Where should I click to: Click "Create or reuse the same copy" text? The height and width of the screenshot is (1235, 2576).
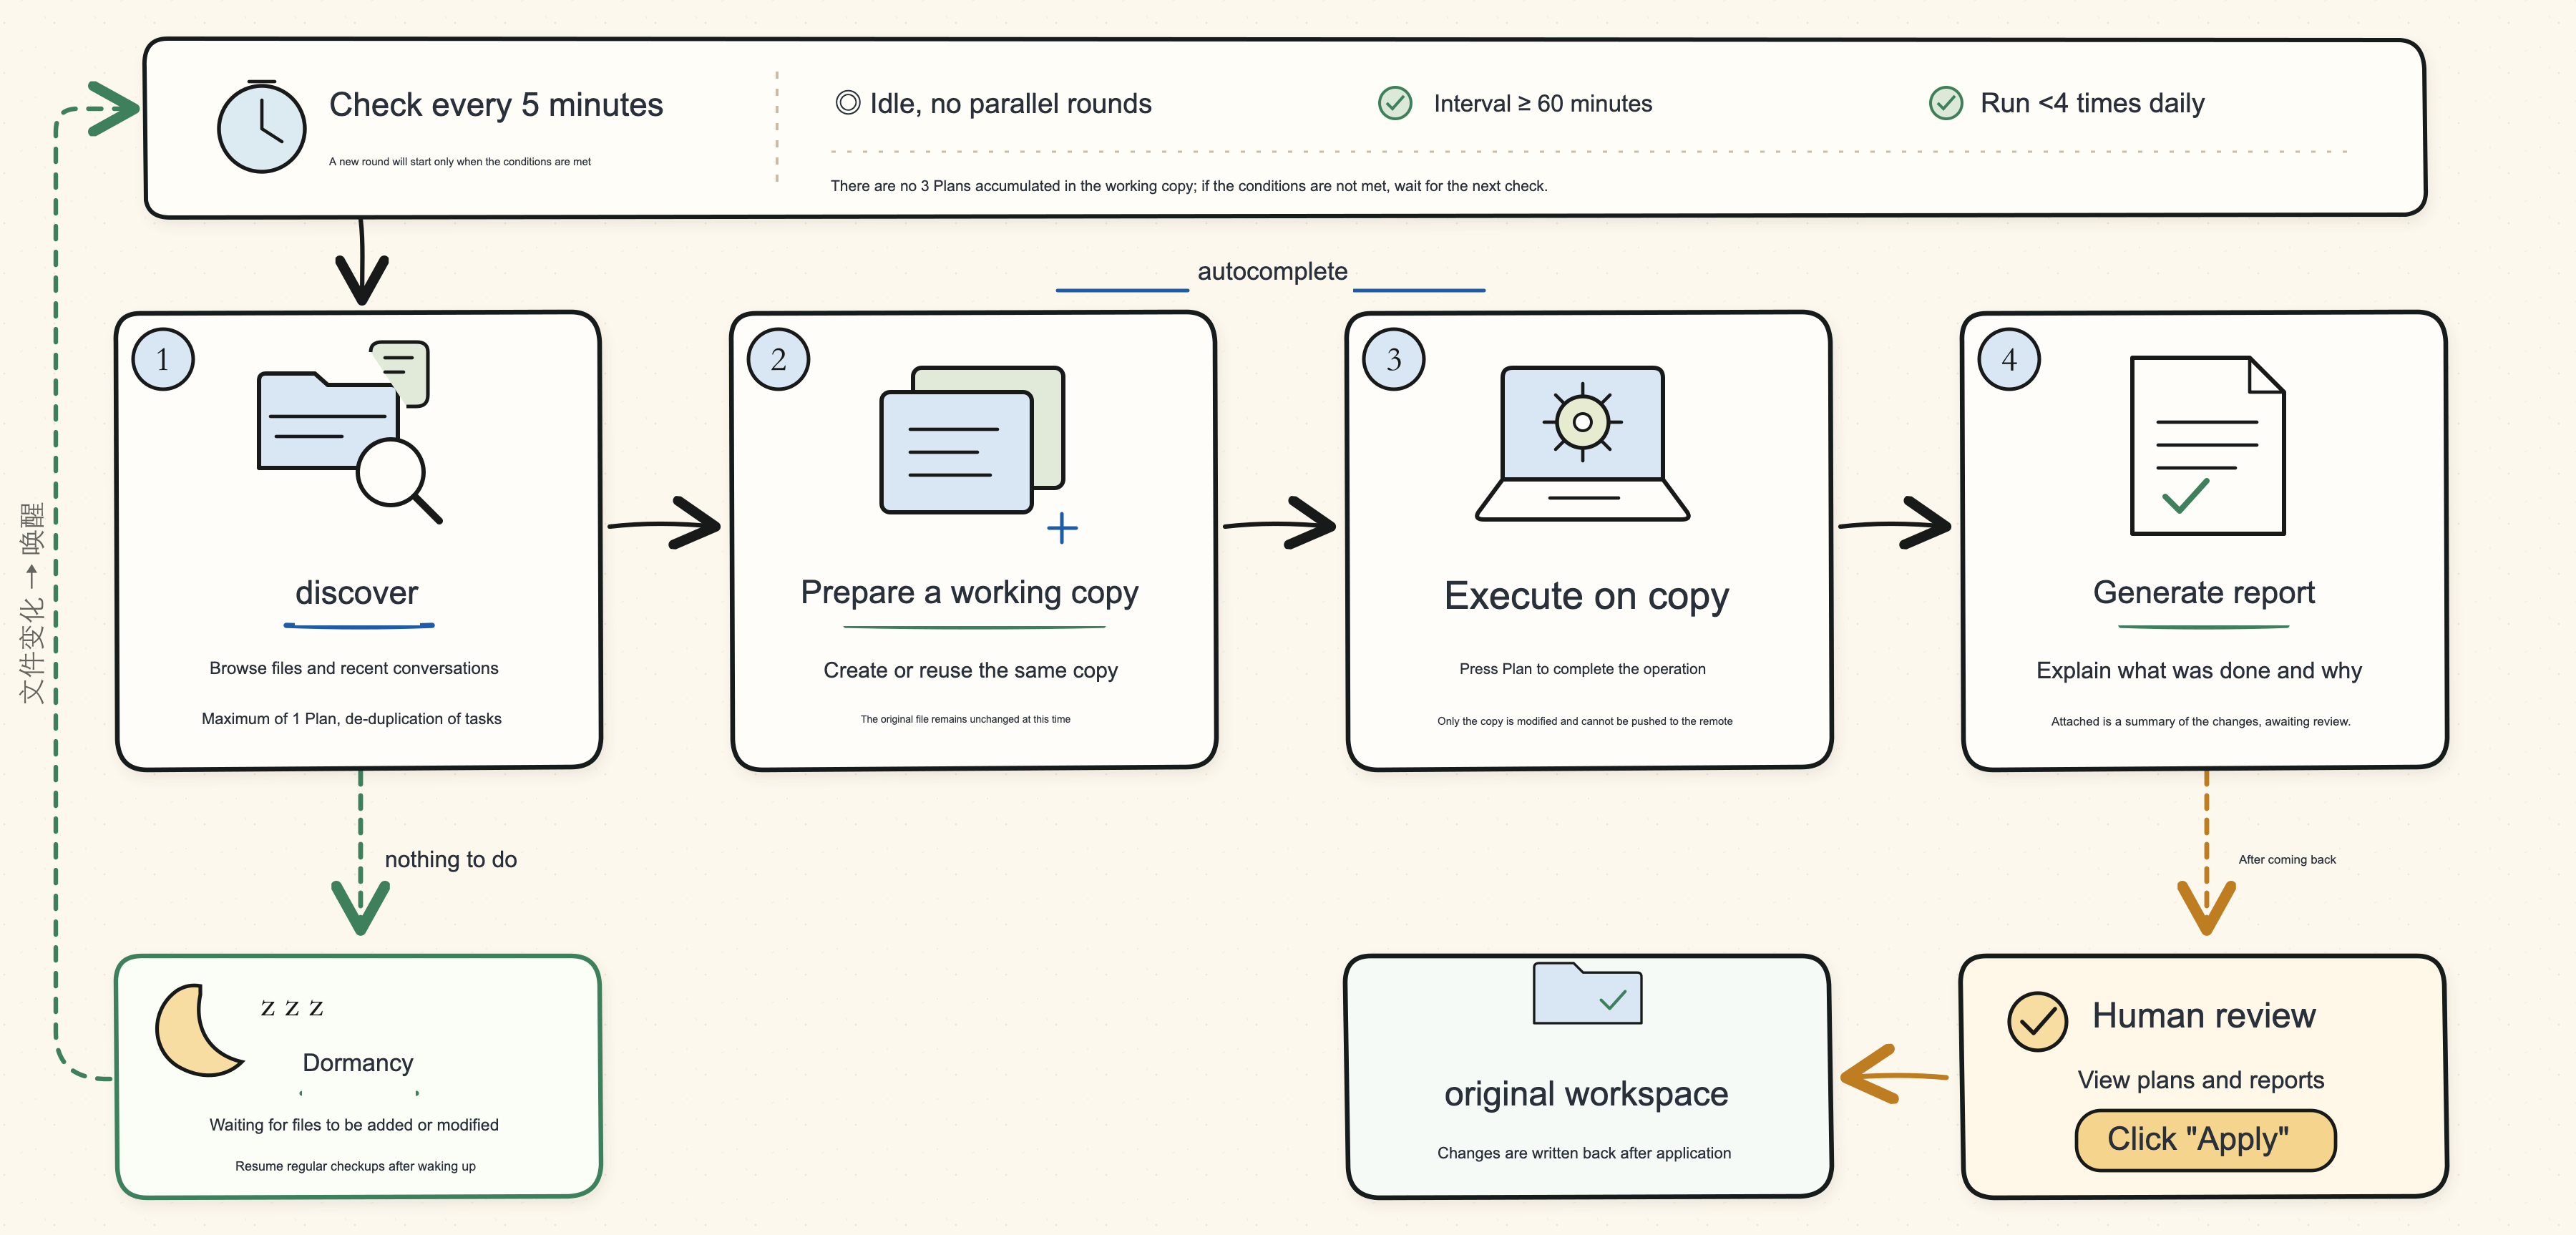click(970, 670)
